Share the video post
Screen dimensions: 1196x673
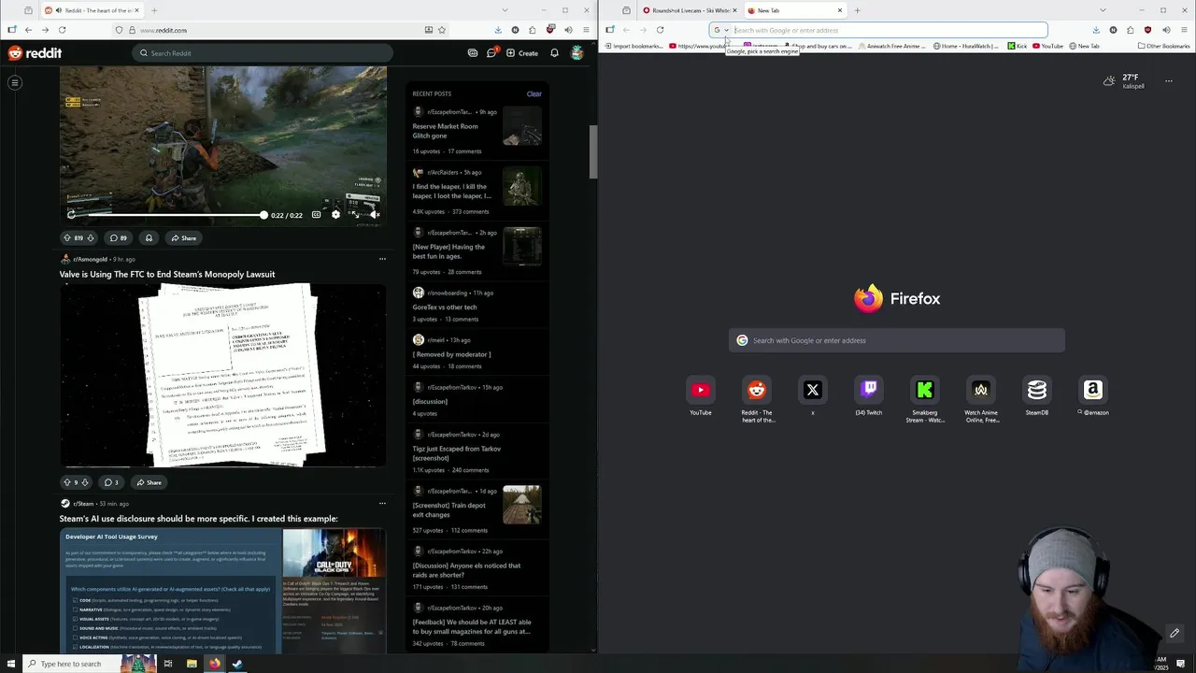click(183, 238)
